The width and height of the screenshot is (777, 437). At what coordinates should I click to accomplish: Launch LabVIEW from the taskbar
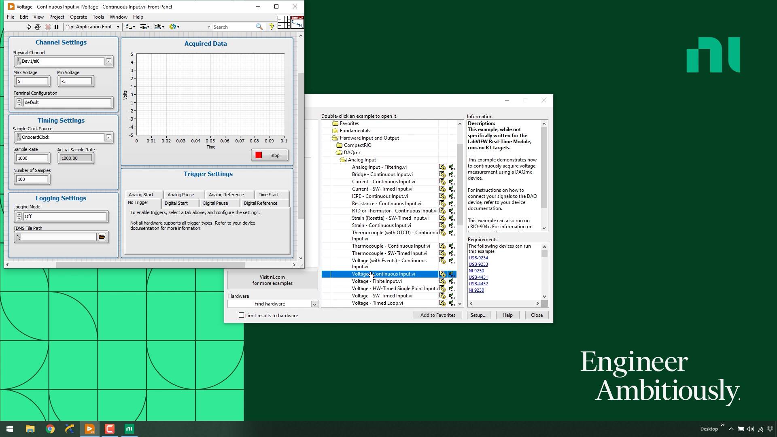point(90,429)
